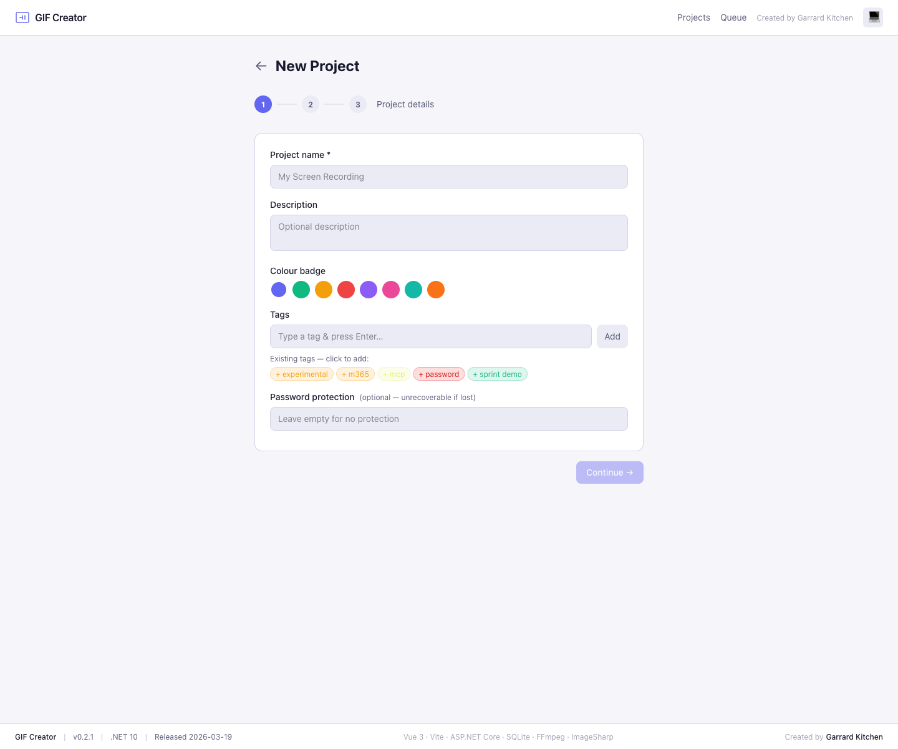Jump to step 2 indicator
This screenshot has height=749, width=898.
click(x=311, y=104)
